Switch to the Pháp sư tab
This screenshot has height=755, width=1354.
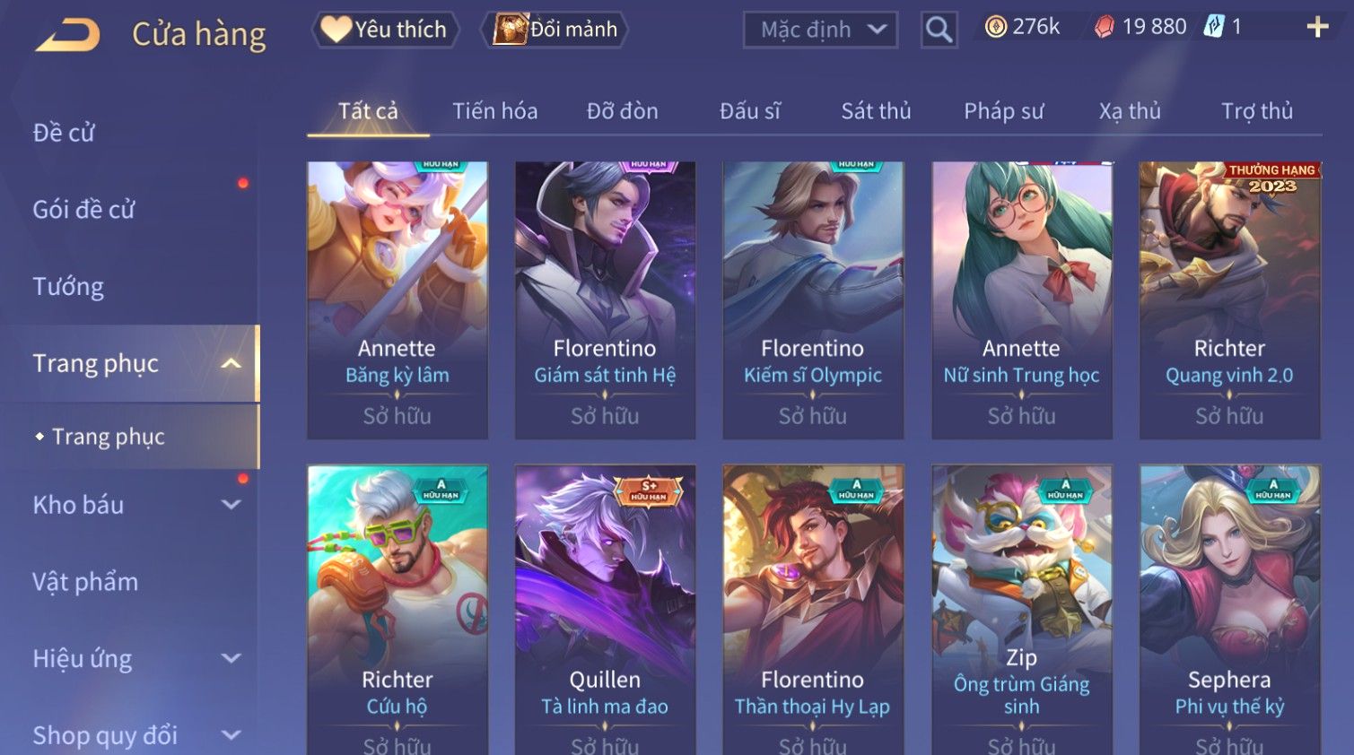click(x=1003, y=111)
